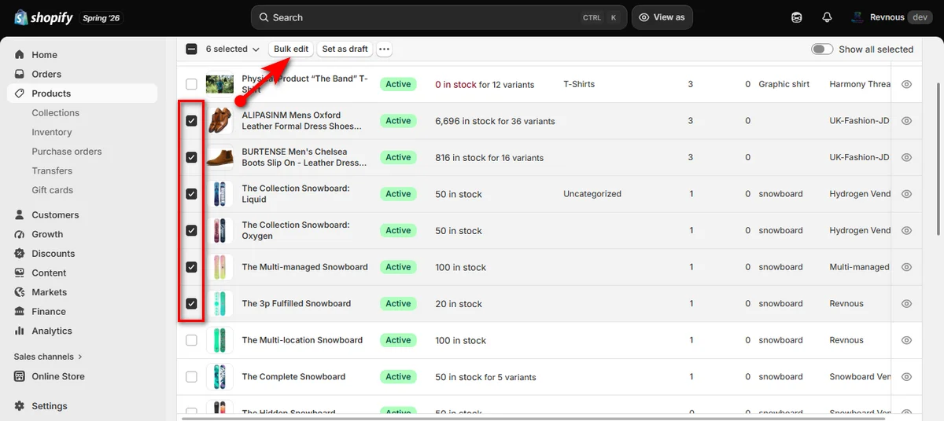Click the Discounts badge icon
The image size is (944, 421).
pos(20,254)
